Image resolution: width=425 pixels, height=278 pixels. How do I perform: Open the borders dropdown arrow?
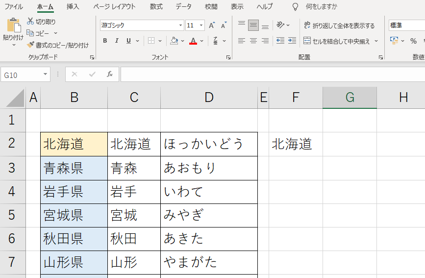click(x=160, y=41)
